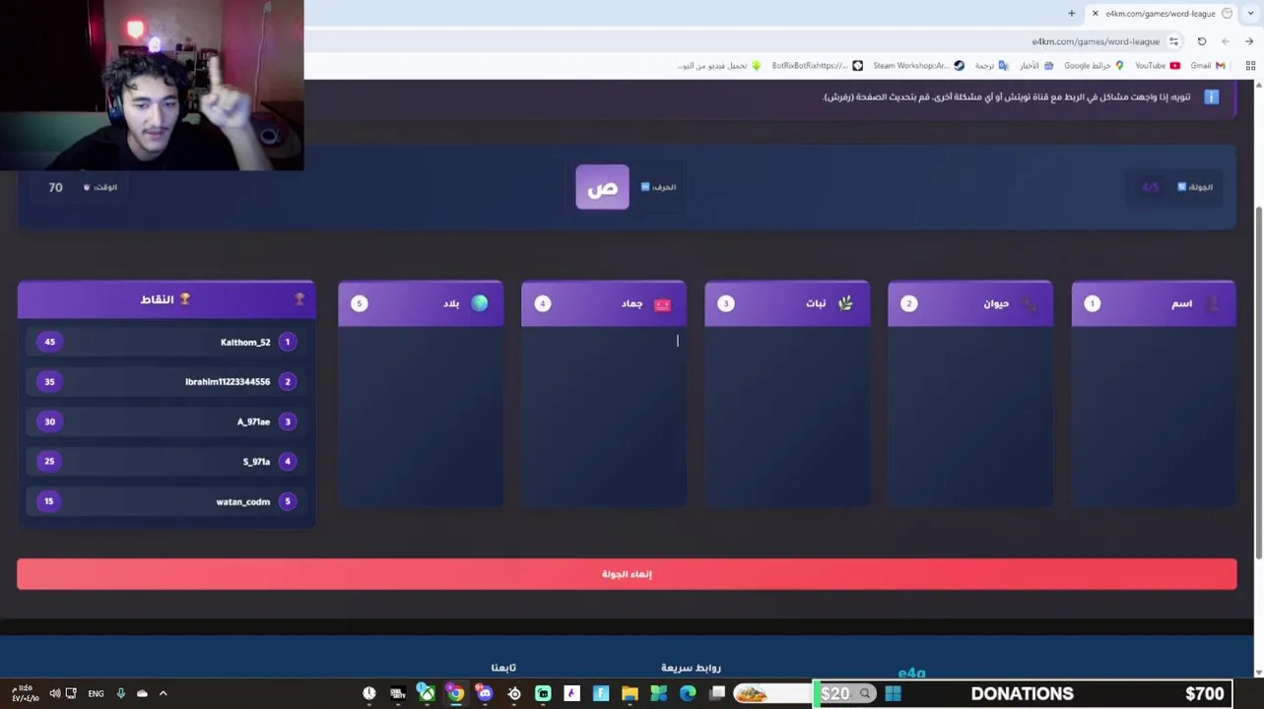Click the حيوان category header
The width and height of the screenshot is (1264, 709).
click(969, 303)
